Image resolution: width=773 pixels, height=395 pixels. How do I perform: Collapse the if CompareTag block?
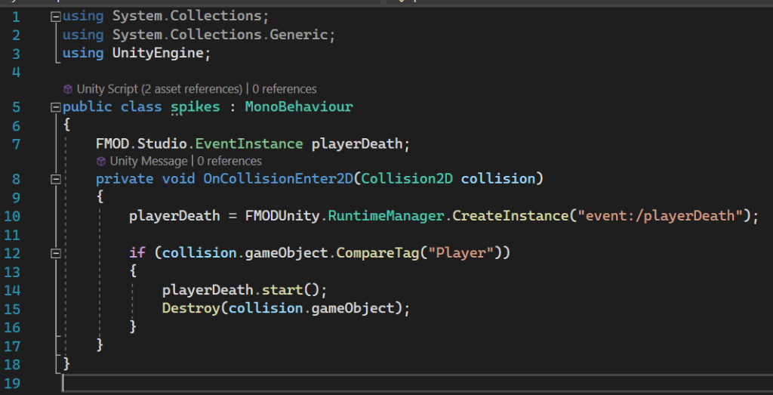pos(54,252)
